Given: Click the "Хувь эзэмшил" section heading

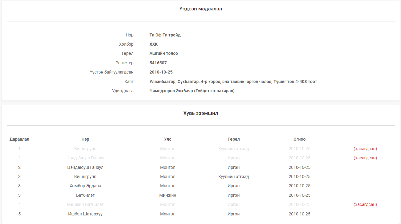Looking at the screenshot, I should click(200, 113).
